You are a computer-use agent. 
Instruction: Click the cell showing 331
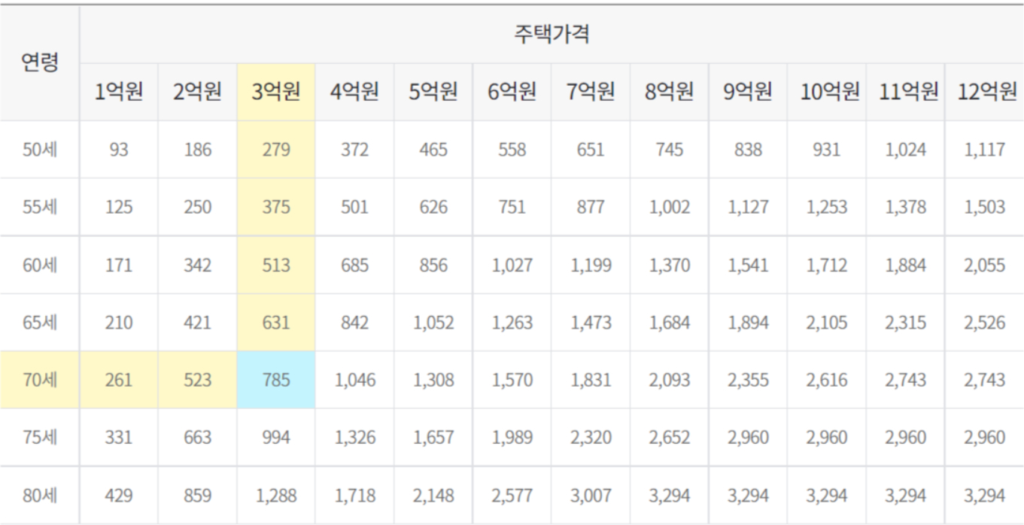[119, 437]
